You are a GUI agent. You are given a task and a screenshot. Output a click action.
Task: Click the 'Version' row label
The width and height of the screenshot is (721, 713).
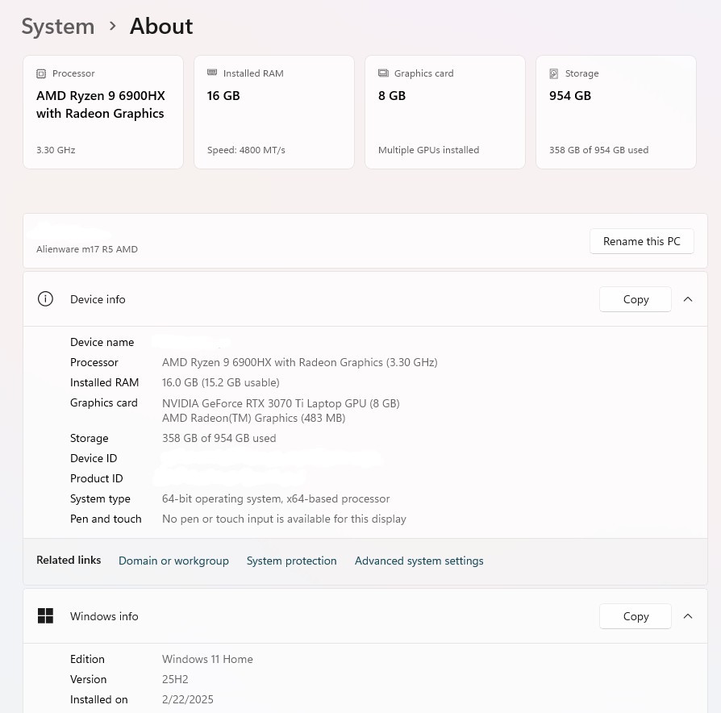[88, 679]
